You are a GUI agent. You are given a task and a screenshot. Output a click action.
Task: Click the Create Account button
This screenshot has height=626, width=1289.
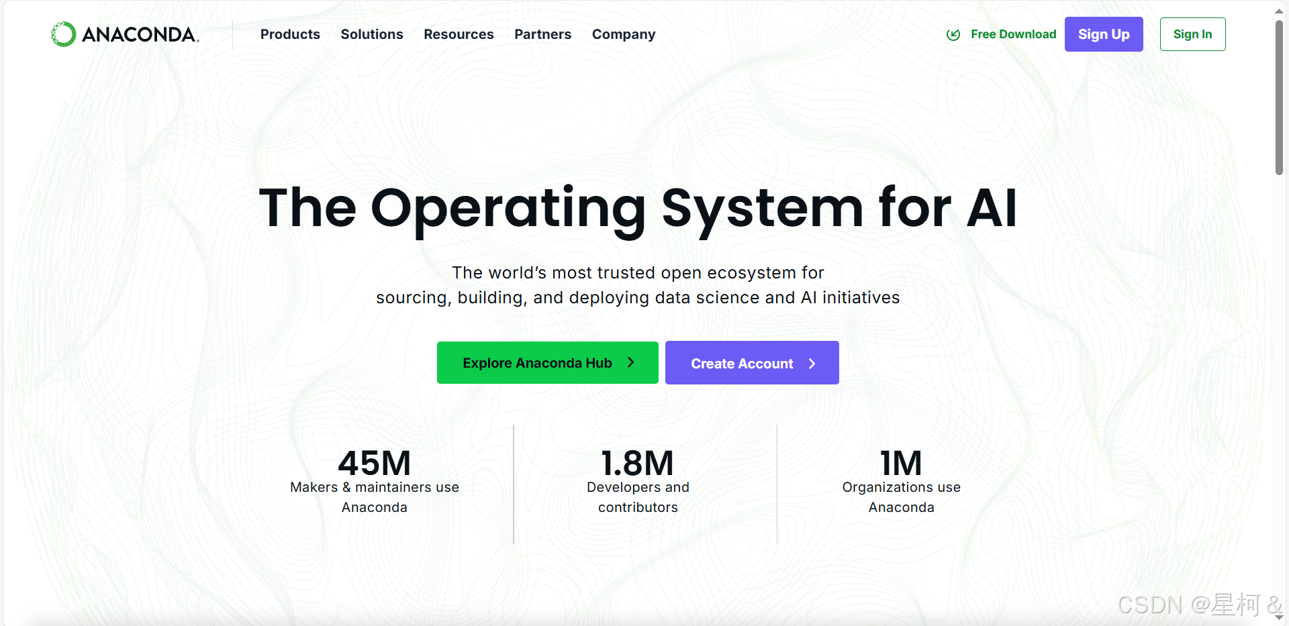coord(752,363)
